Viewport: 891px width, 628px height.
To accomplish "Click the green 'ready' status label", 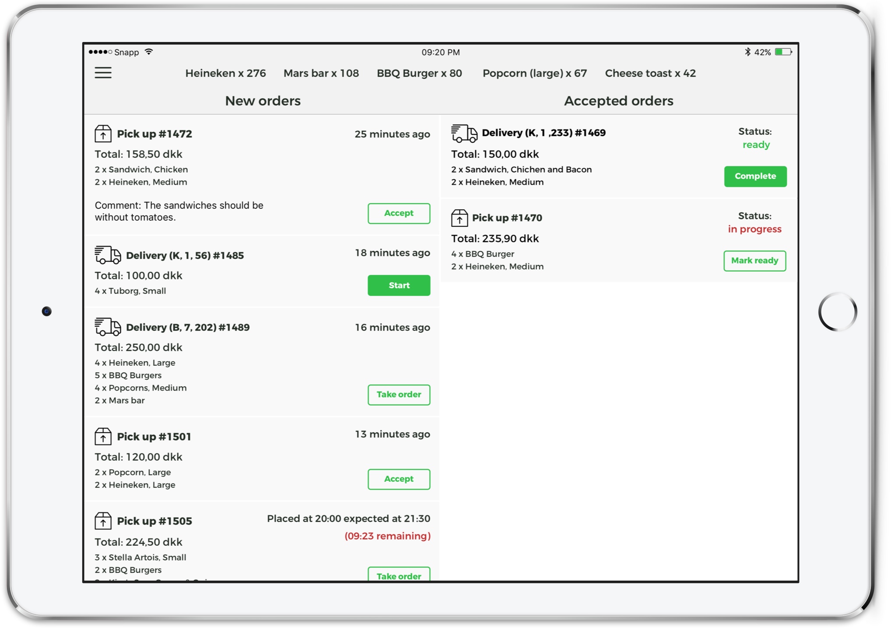I will pos(756,145).
